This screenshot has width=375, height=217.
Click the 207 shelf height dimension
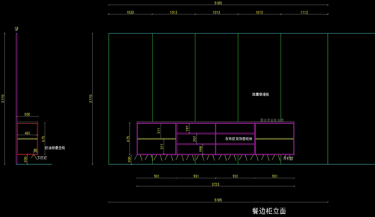tap(194, 139)
